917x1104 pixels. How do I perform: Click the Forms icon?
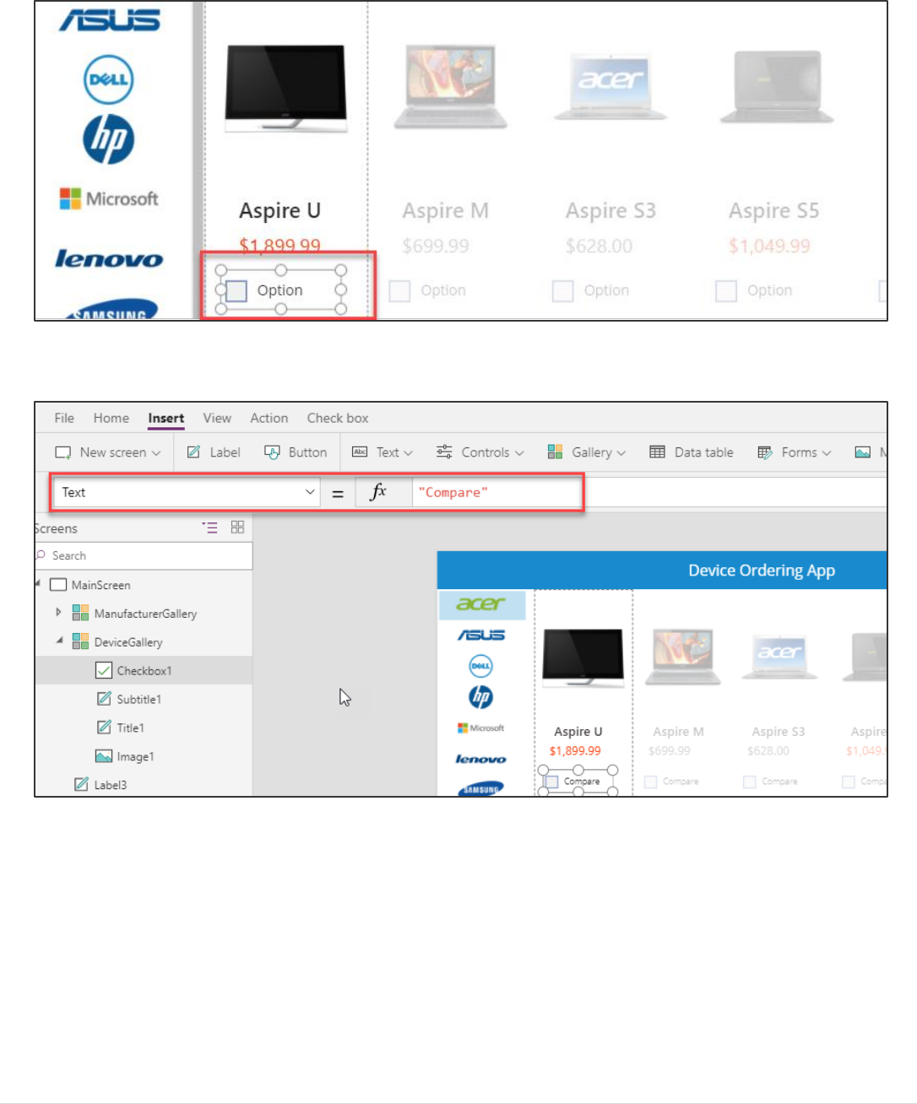pyautogui.click(x=765, y=452)
